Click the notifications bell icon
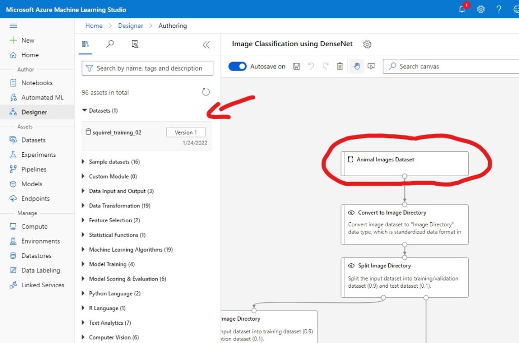The width and height of the screenshot is (519, 343). pyautogui.click(x=462, y=10)
